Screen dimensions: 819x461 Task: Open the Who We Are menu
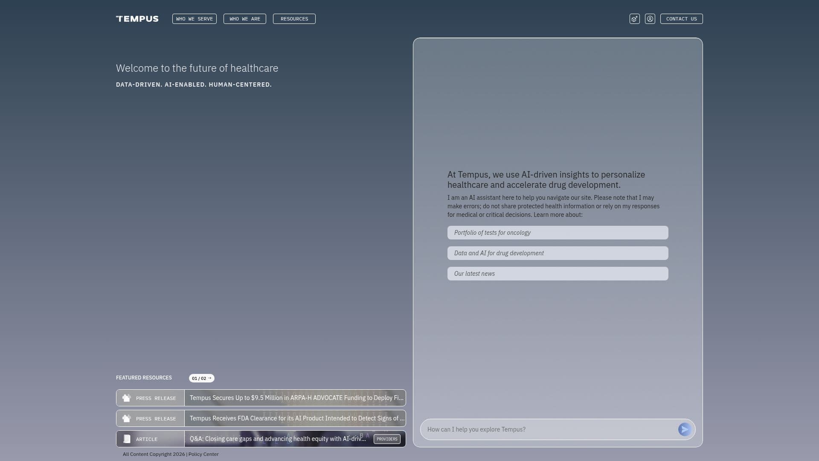245,19
